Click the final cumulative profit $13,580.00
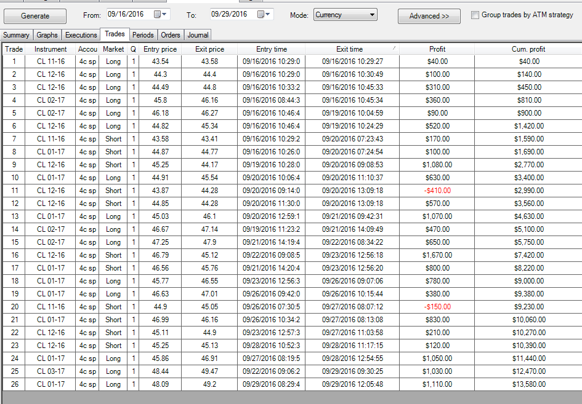 click(x=528, y=384)
